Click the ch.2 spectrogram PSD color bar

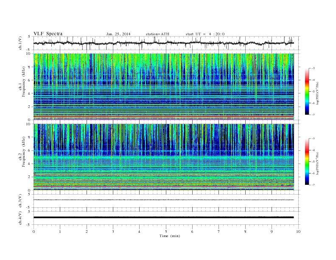point(307,162)
